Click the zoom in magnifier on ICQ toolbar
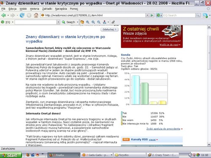Screen dimensions: 211x158 [x=88, y=22]
